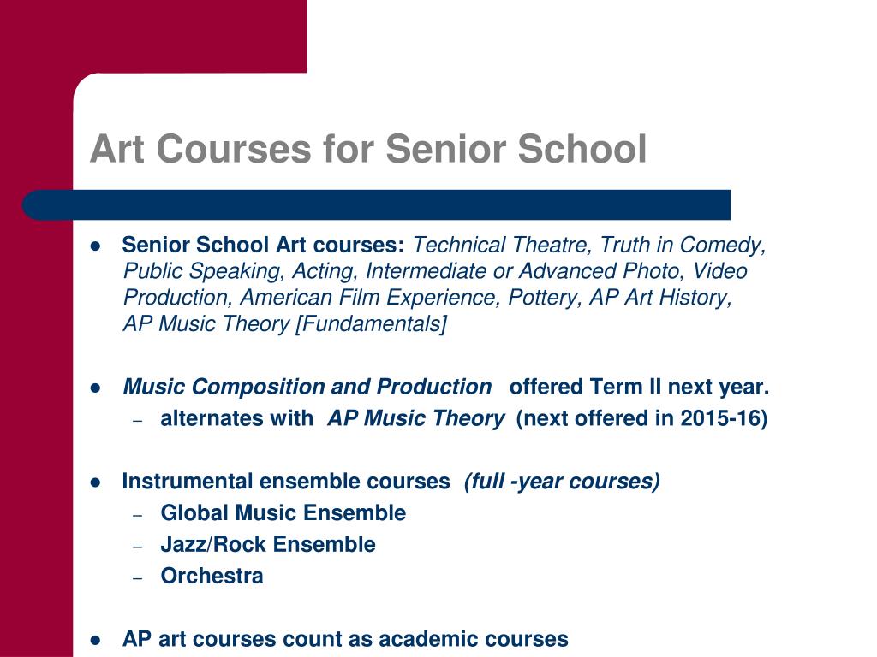Click the dash before Orchestra
The width and height of the screenshot is (877, 657).
pyautogui.click(x=138, y=577)
